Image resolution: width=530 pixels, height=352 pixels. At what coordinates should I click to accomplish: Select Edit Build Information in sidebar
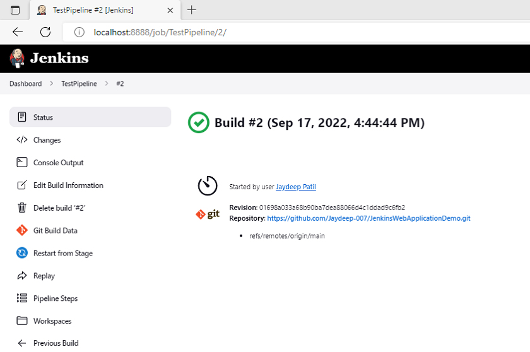(x=90, y=185)
